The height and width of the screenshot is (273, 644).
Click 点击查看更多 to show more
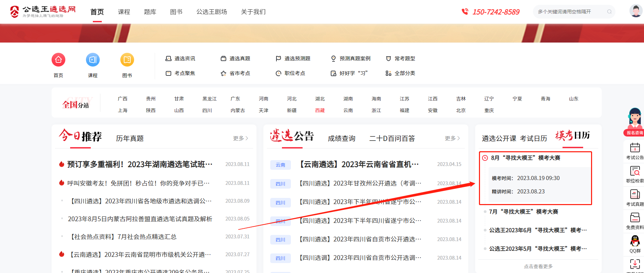[x=538, y=266]
